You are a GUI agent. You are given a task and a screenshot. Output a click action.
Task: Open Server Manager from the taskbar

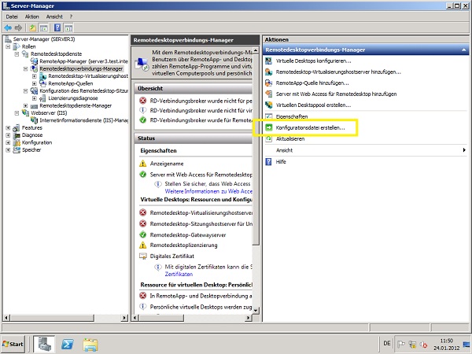pyautogui.click(x=44, y=344)
